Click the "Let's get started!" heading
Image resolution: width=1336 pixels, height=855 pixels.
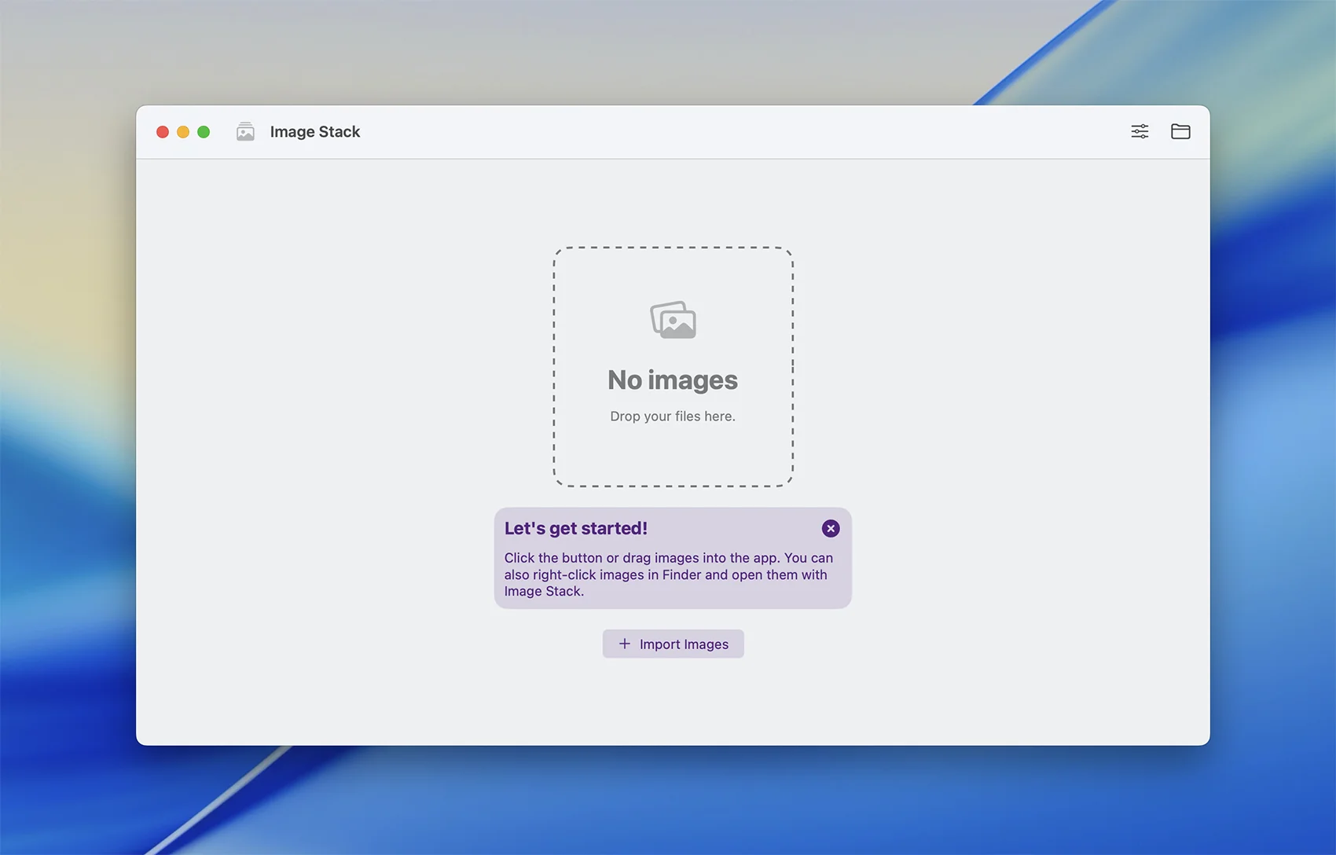pos(575,529)
